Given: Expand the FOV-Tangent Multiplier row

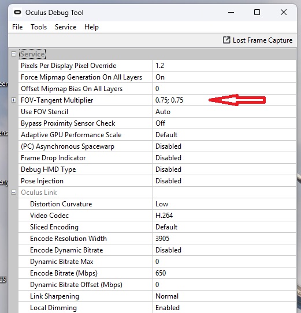Looking at the screenshot, I should point(14,100).
